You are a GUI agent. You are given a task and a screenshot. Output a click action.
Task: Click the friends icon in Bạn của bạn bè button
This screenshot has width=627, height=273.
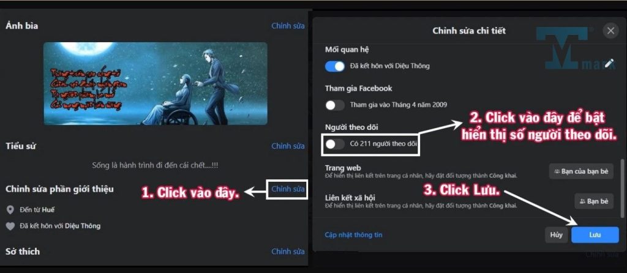click(557, 171)
